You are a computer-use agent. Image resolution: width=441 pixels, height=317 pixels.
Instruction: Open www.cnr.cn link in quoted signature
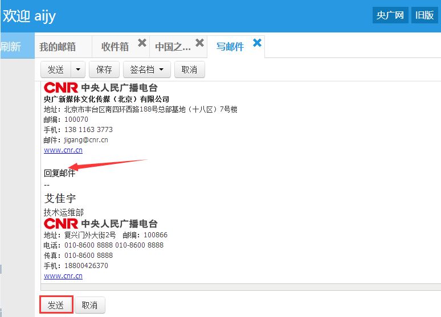point(63,150)
